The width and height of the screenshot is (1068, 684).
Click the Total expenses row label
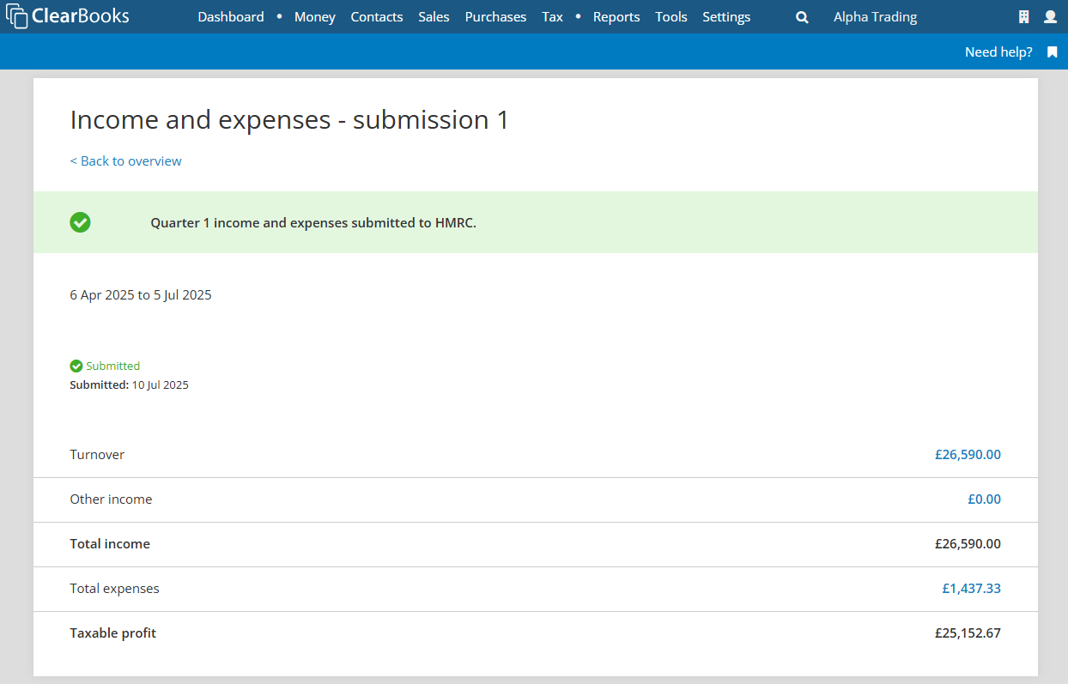(114, 589)
